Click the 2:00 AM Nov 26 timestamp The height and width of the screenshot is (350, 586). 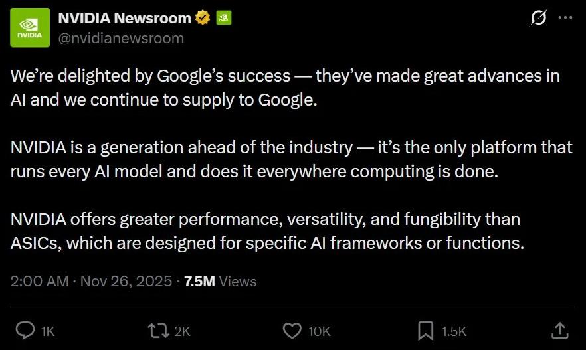pyautogui.click(x=90, y=282)
